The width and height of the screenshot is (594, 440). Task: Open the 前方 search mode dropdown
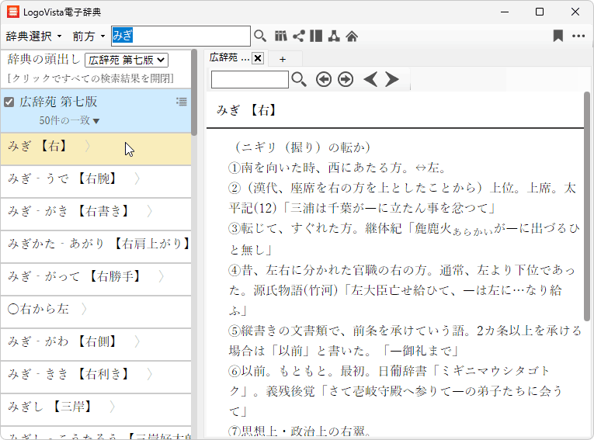coord(89,36)
